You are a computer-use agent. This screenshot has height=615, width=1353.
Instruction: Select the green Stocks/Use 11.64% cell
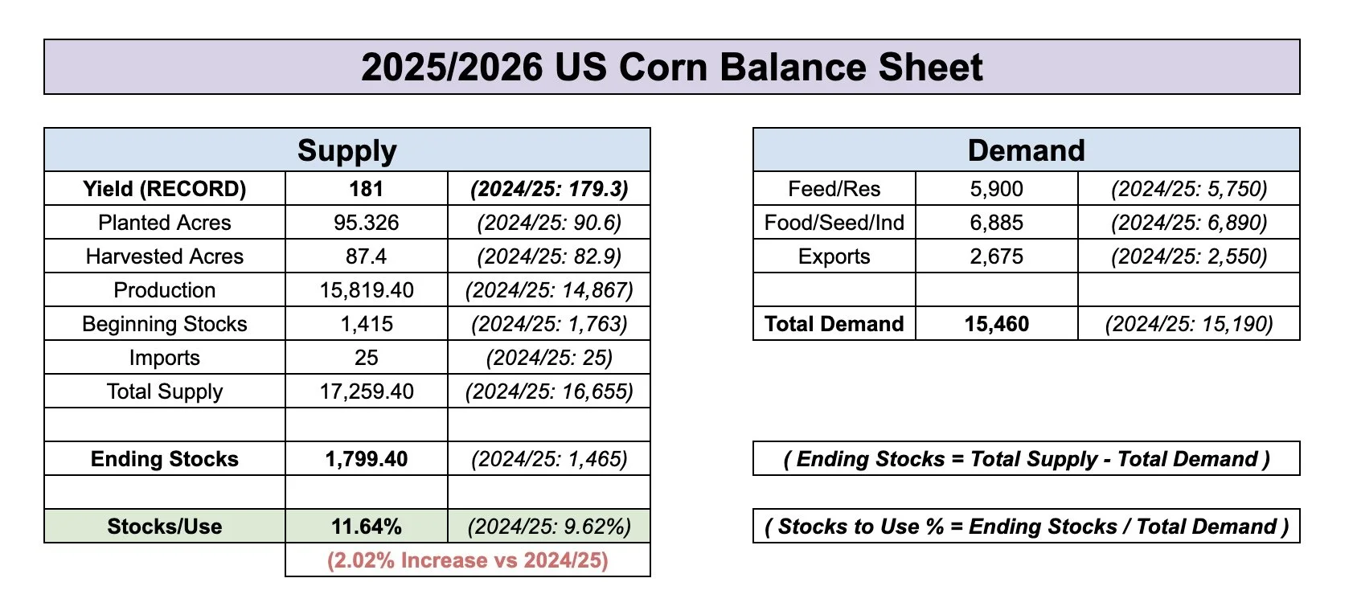coord(367,526)
